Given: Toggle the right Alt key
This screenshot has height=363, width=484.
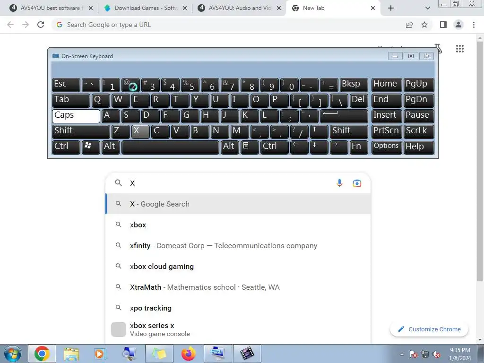Looking at the screenshot, I should (230, 147).
